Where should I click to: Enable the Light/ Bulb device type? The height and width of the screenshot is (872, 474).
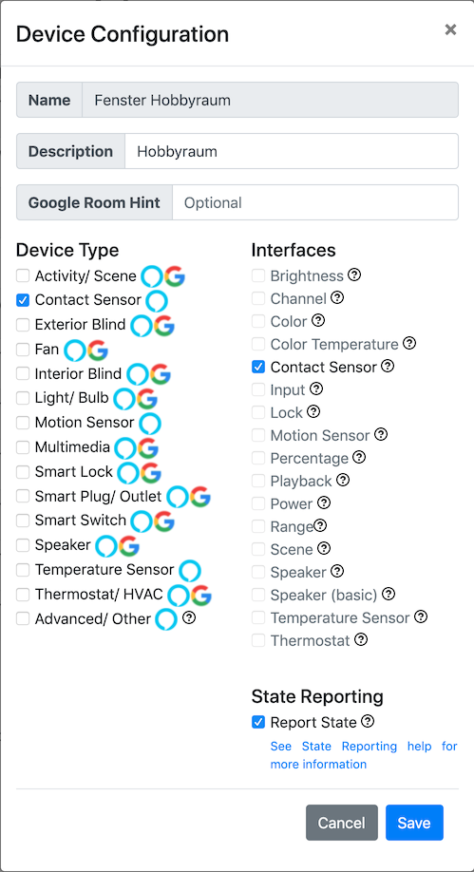(23, 398)
